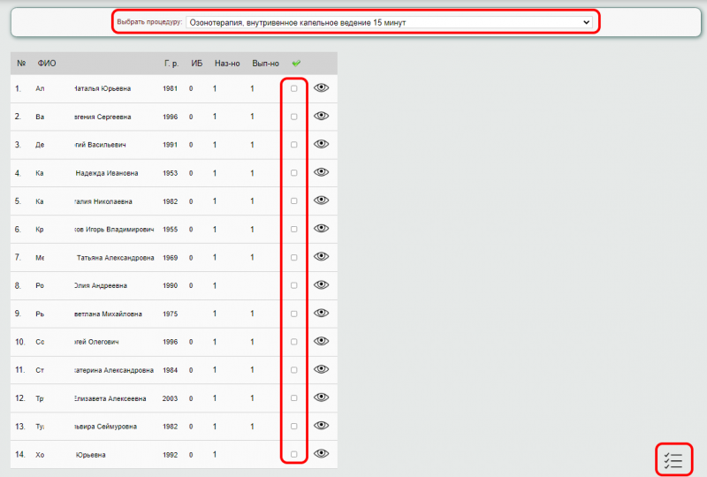Open eye icon for Елизавета Алексеевна

(322, 397)
